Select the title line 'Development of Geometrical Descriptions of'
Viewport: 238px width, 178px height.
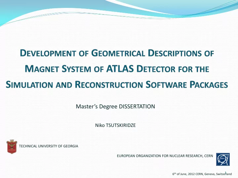tap(117, 53)
